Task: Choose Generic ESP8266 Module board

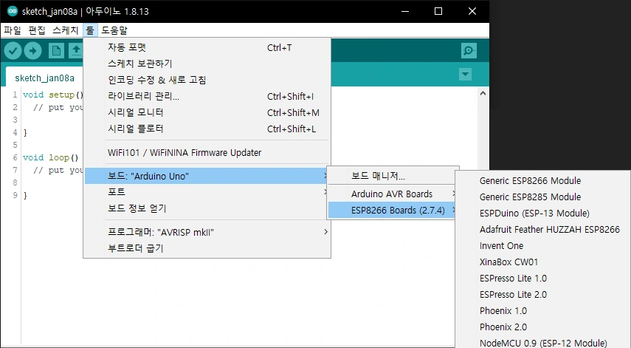Action: [x=543, y=180]
